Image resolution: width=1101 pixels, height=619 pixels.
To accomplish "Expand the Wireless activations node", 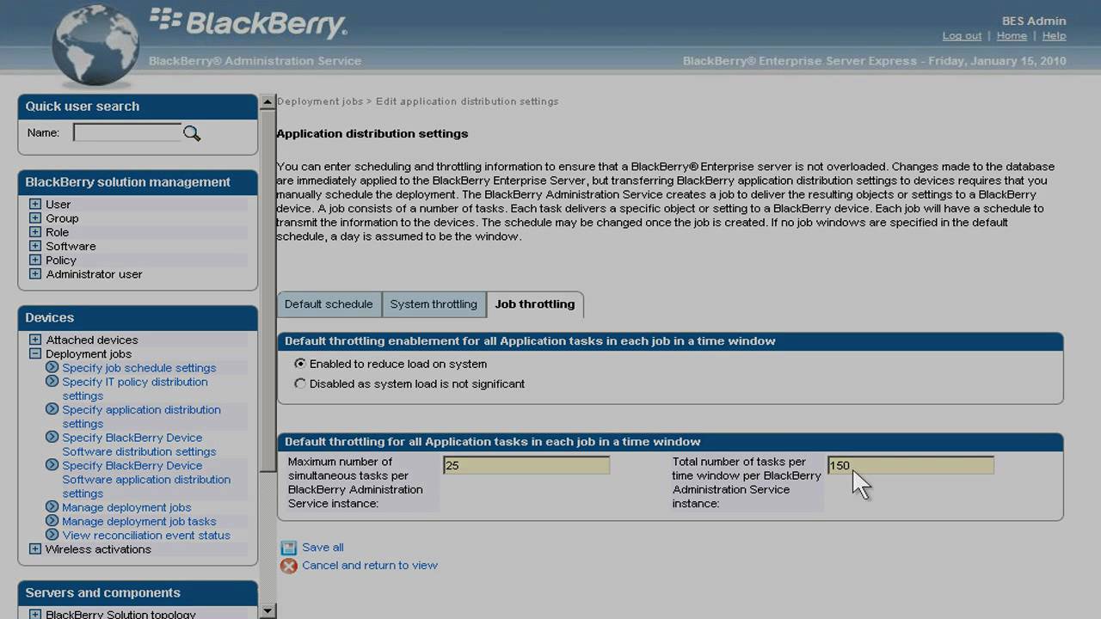I will tap(35, 549).
